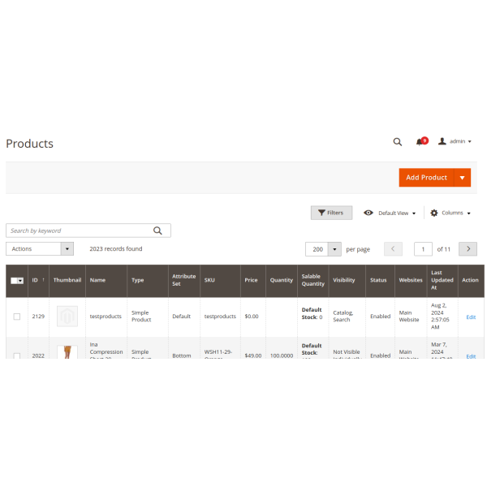
Task: Toggle the select-all header checkbox
Action: 15,280
